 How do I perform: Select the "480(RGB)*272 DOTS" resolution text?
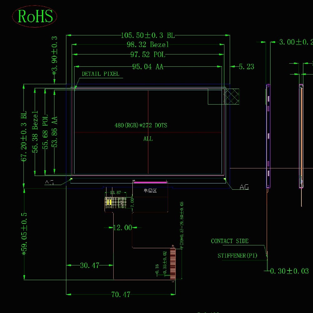141,125
